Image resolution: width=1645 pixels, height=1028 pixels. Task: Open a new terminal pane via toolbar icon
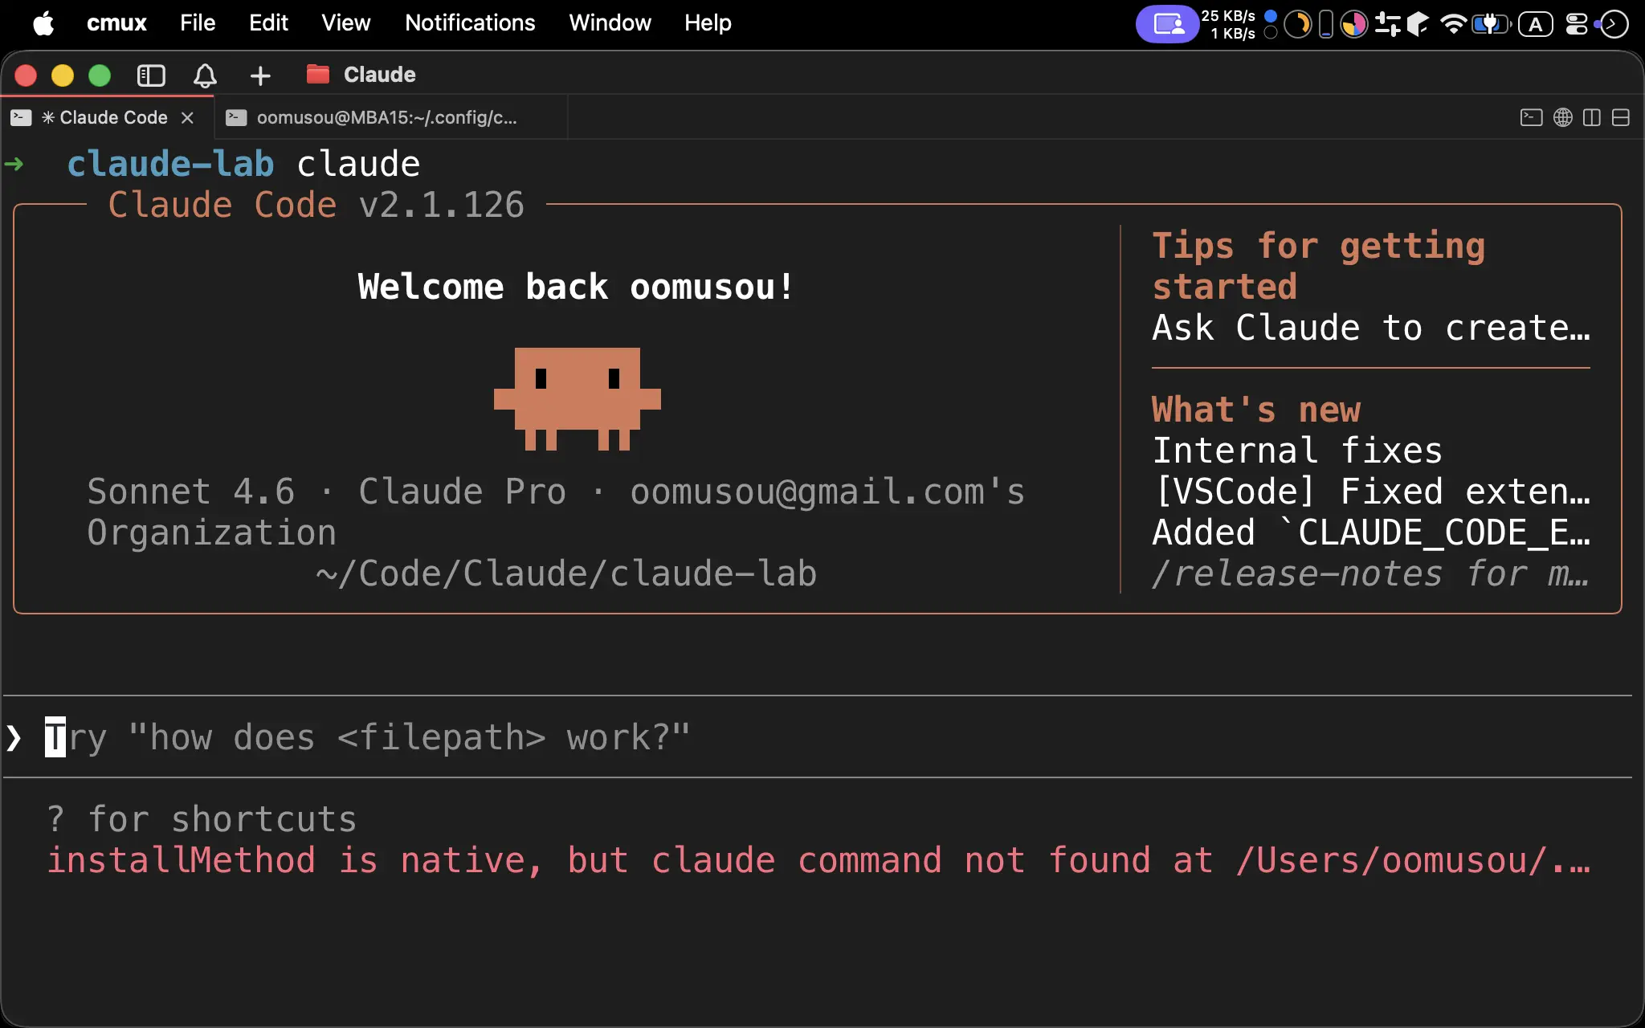1532,117
